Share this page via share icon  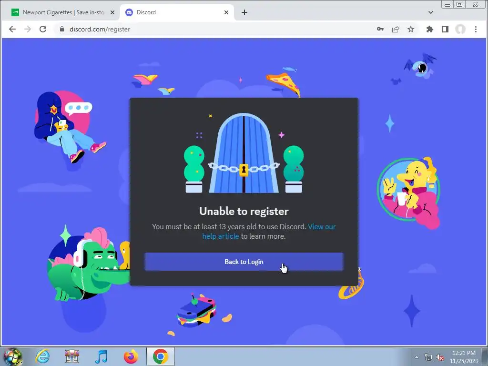(396, 29)
